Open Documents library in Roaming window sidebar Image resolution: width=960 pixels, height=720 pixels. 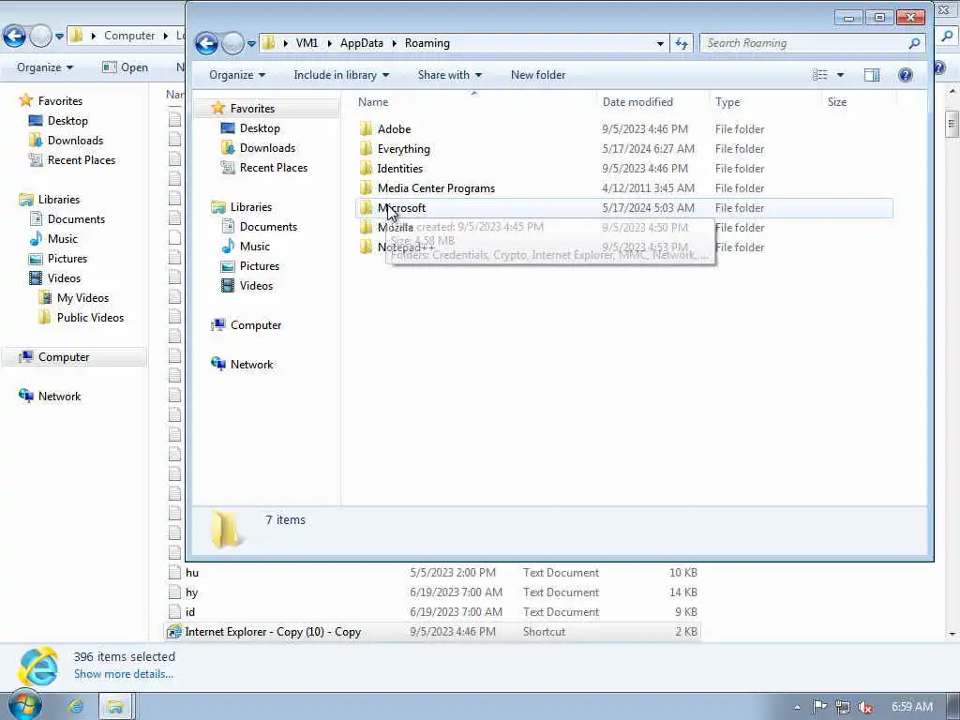pyautogui.click(x=268, y=227)
